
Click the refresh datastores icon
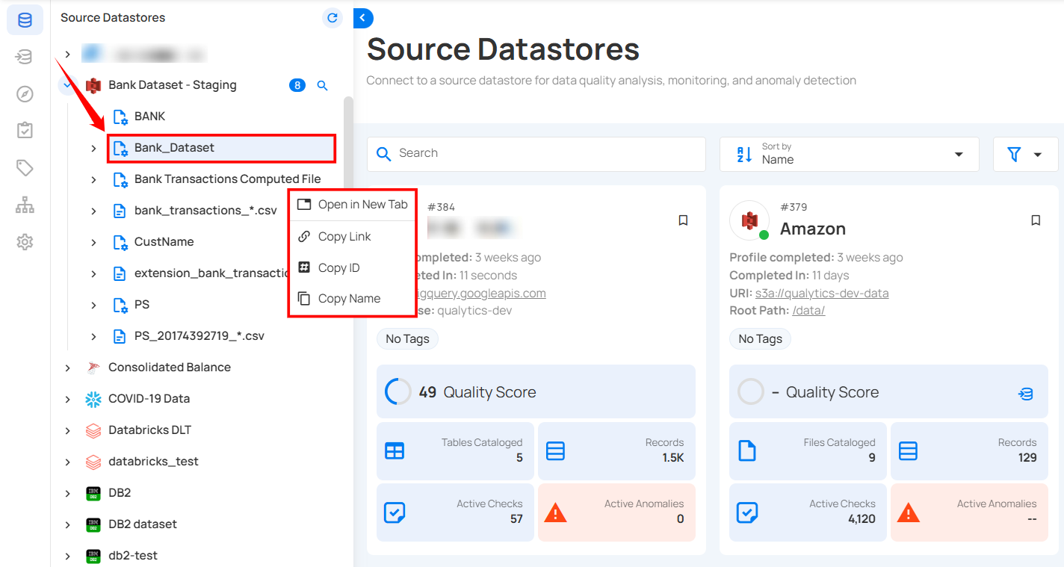click(332, 18)
